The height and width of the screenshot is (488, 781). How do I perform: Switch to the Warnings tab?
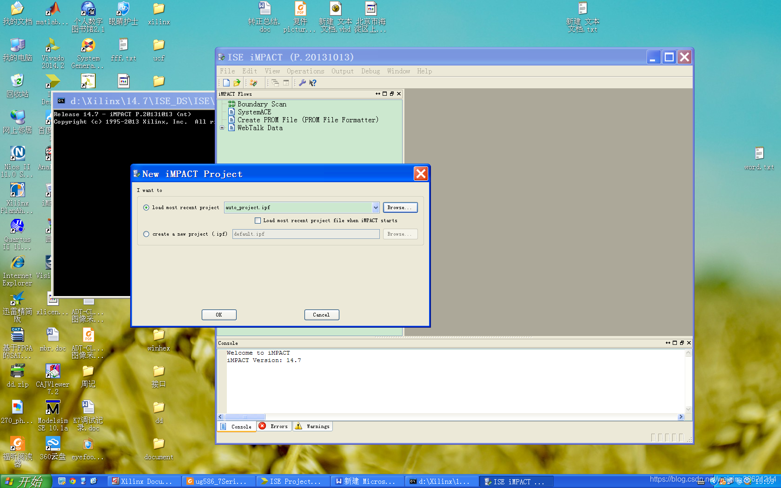click(x=313, y=426)
